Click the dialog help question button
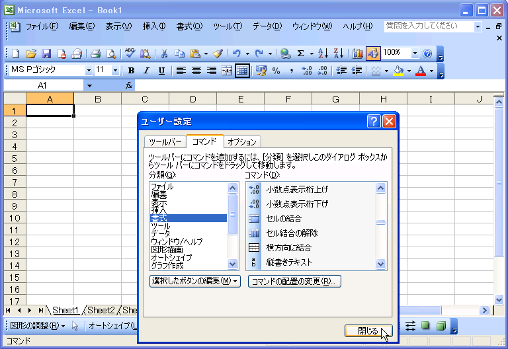The width and height of the screenshot is (508, 349). tap(374, 122)
